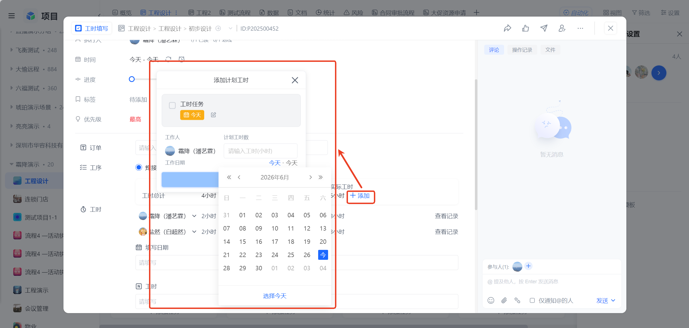Go to next year in calendar
Viewport: 689px width, 328px height.
(x=320, y=177)
